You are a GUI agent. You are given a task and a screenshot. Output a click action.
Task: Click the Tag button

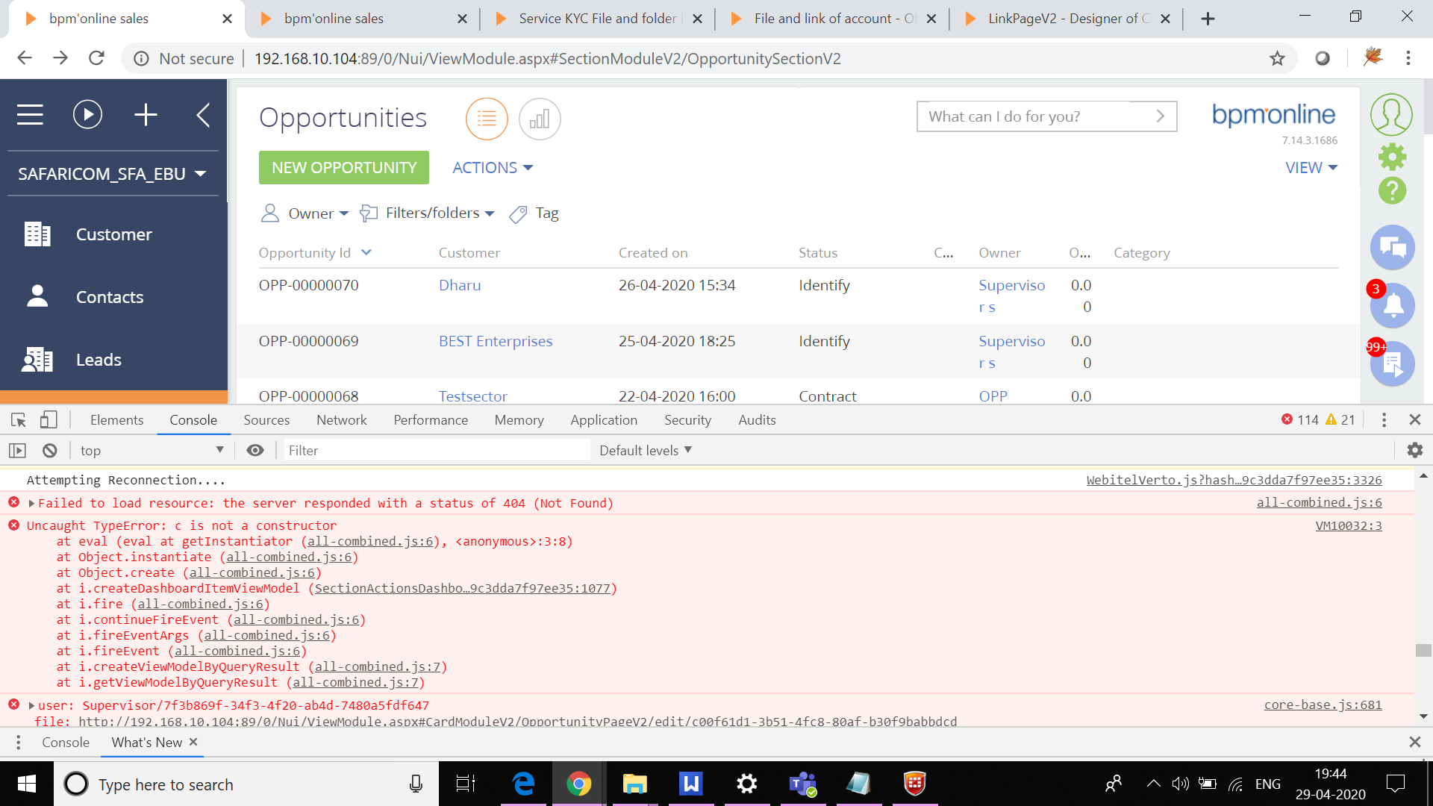(534, 213)
